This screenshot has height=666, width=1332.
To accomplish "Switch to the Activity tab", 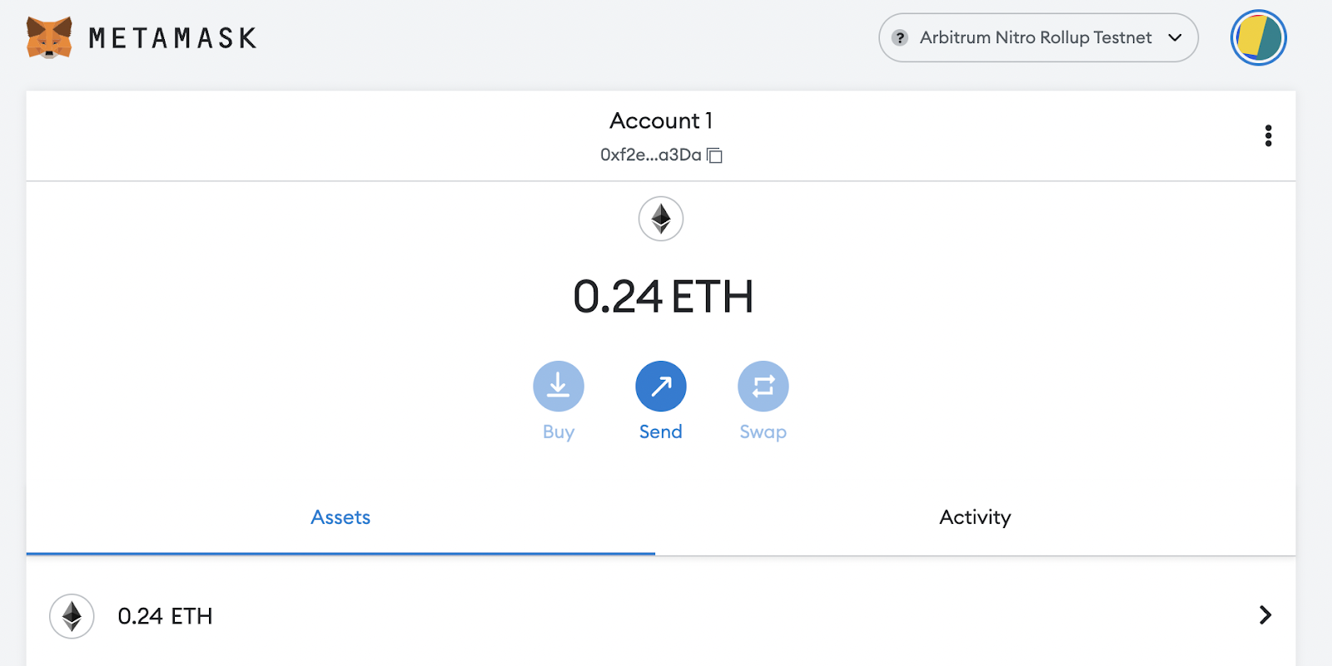I will tap(975, 517).
